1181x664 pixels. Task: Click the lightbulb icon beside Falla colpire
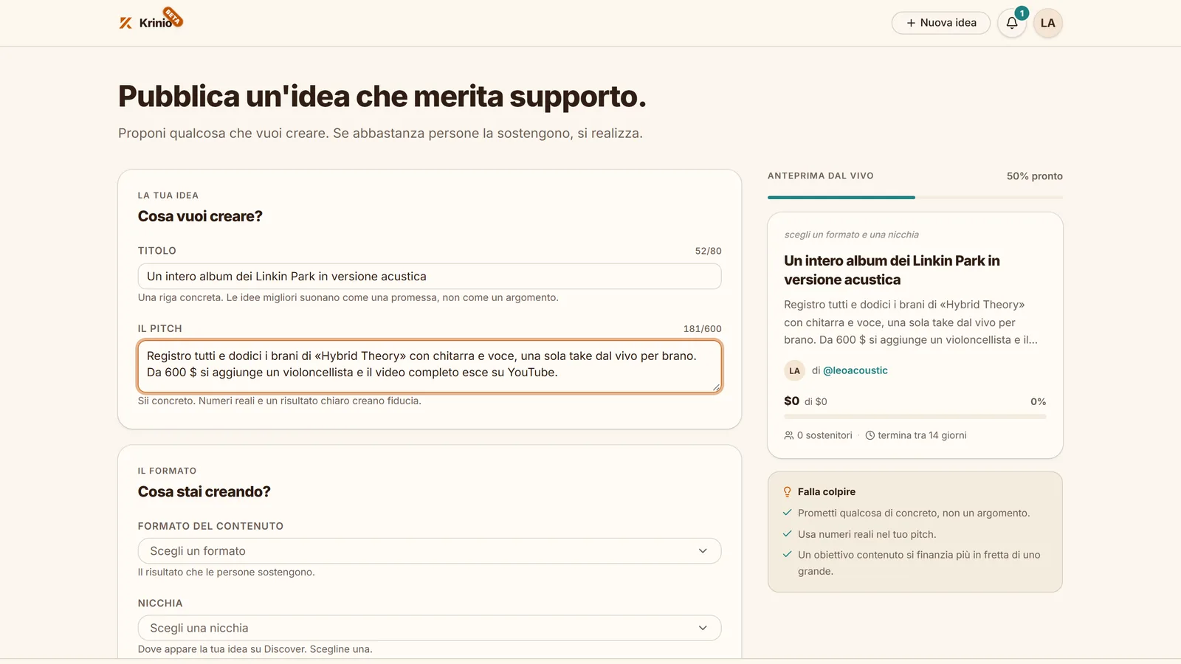[x=787, y=491]
